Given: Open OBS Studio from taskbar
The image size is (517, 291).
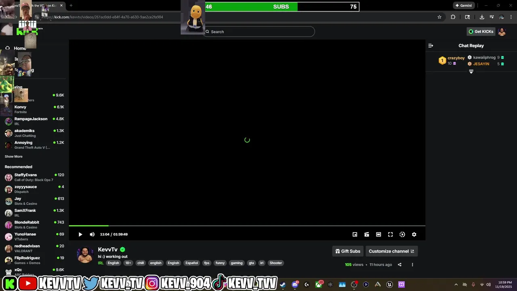Looking at the screenshot, I should pyautogui.click(x=354, y=285).
